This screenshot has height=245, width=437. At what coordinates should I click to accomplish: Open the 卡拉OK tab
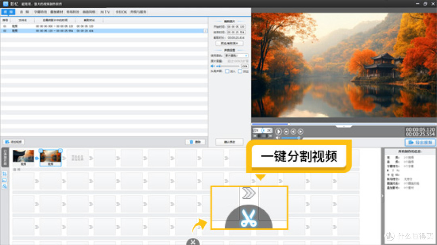[x=121, y=12]
